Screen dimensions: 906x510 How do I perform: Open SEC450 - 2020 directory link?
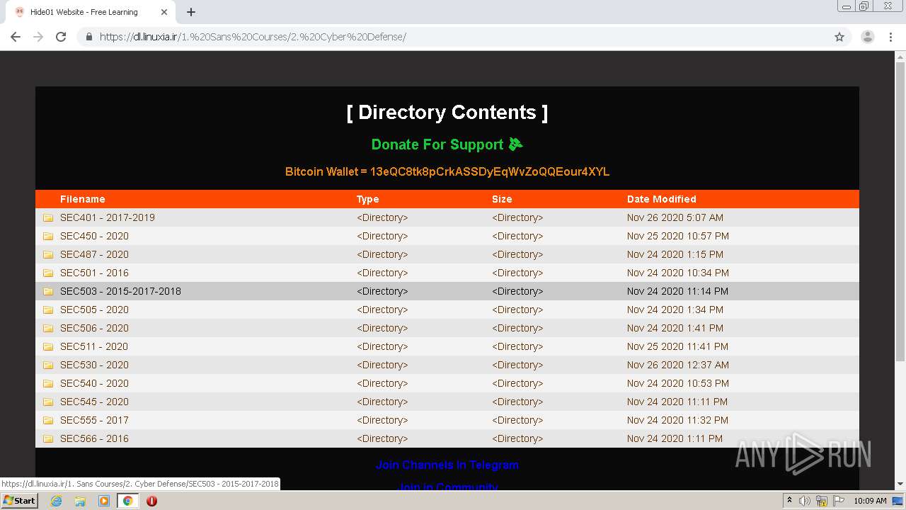[94, 236]
